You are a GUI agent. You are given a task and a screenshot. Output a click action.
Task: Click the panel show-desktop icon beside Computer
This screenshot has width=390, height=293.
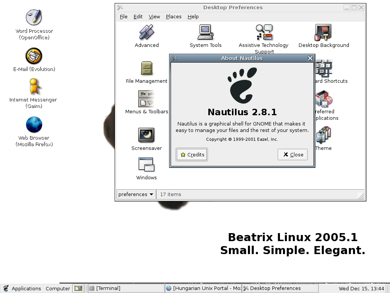(78, 288)
